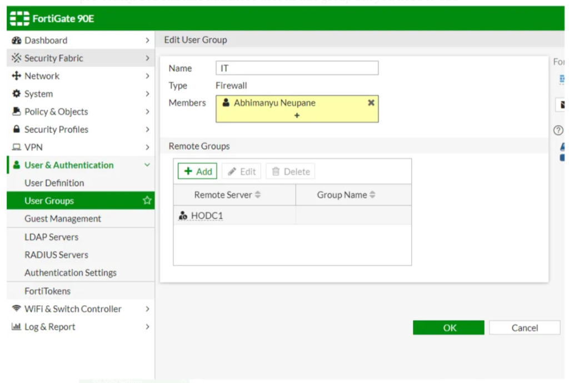Click the WiFi & Switch Controller icon
Viewport: 569px width, 383px height.
click(x=16, y=309)
